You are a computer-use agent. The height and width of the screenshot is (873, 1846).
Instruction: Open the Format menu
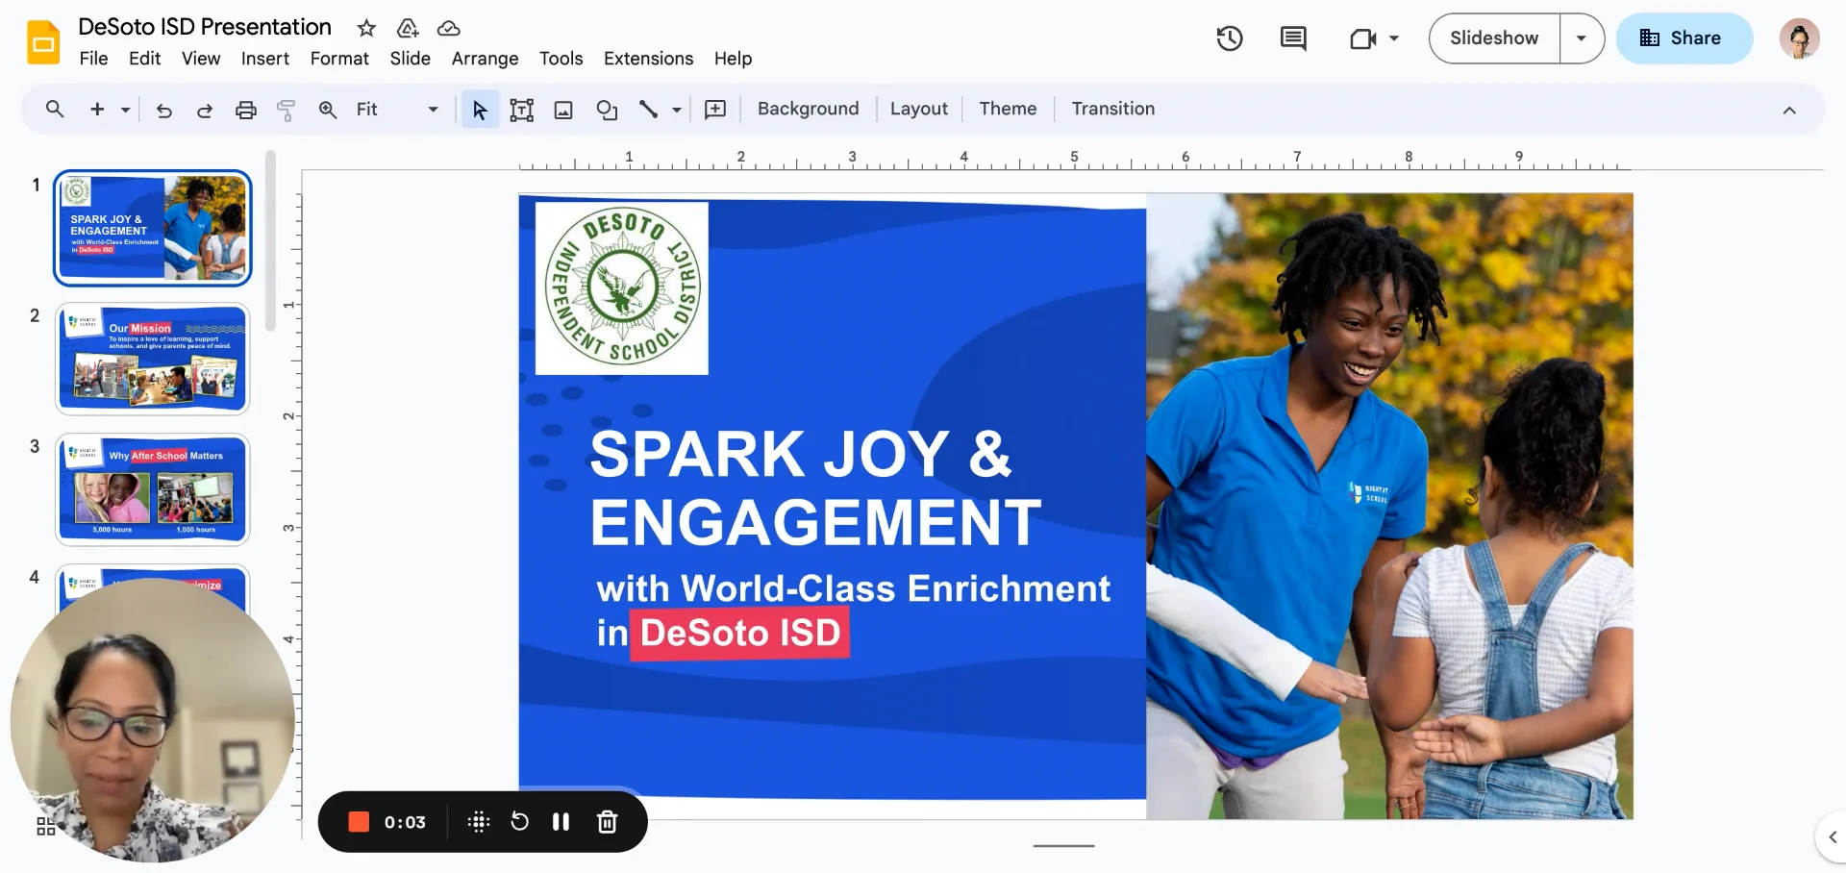pos(339,59)
